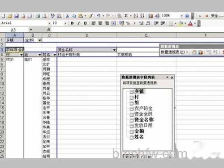
Task: Click the Add To button in field list
Action: coord(130,156)
